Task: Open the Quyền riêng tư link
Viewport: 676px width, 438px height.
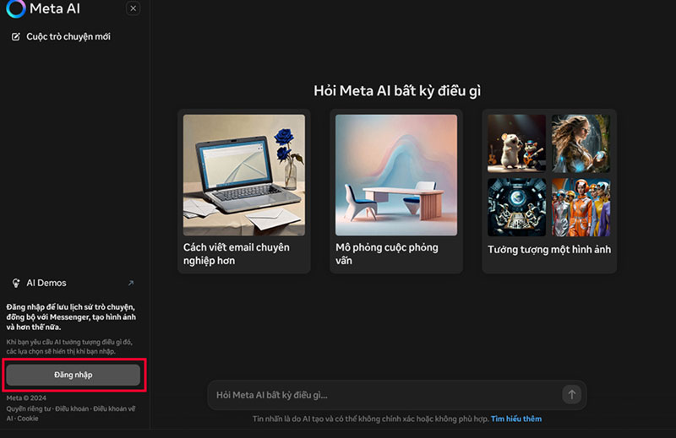Action: pos(29,408)
